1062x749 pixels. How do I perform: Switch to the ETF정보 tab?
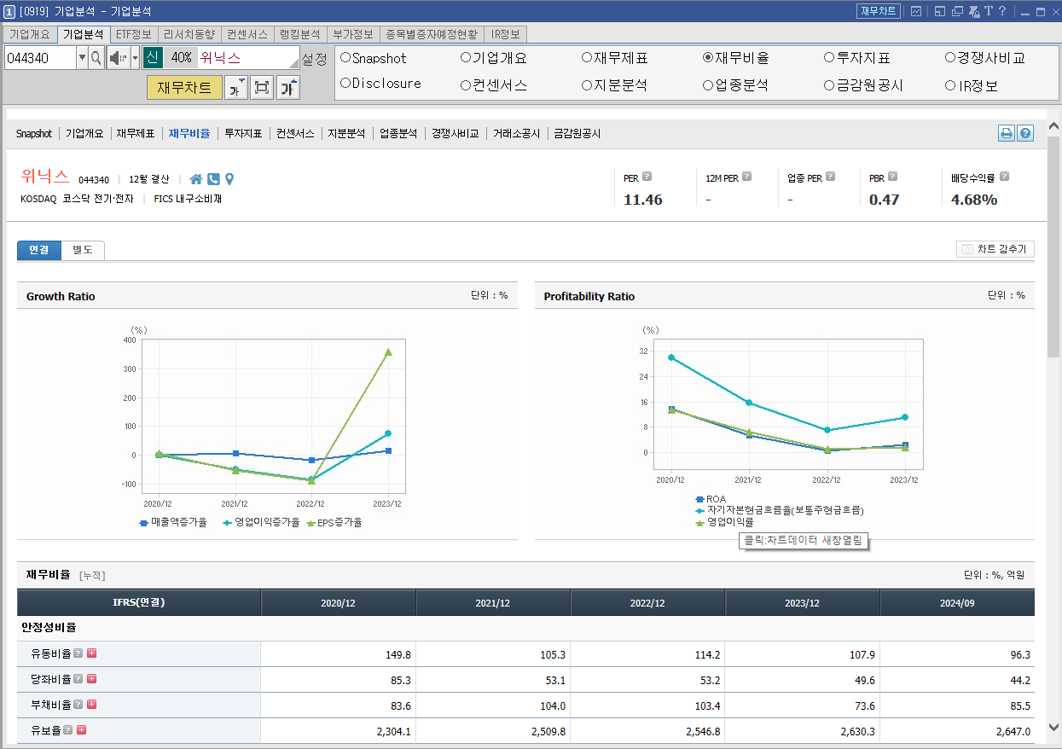pos(134,34)
